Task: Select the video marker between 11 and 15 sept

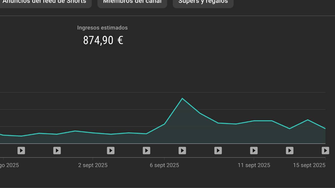Action: [x=289, y=151]
